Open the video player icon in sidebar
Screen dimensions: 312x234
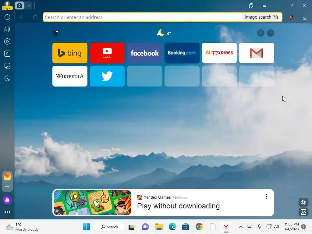click(x=7, y=41)
